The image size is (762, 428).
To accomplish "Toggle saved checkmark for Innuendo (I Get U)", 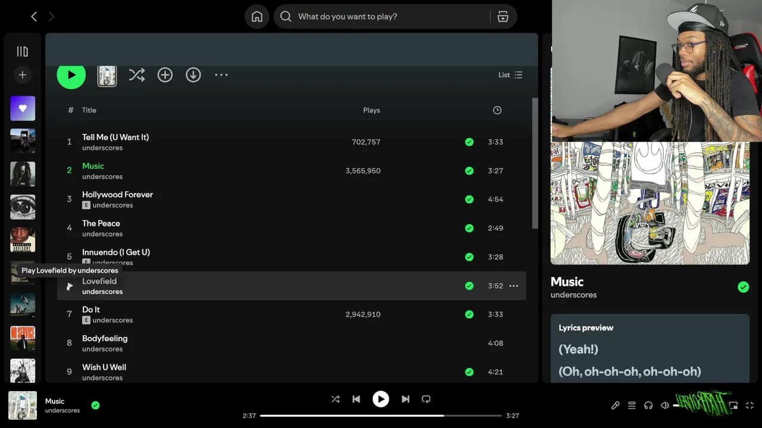I will click(x=469, y=257).
